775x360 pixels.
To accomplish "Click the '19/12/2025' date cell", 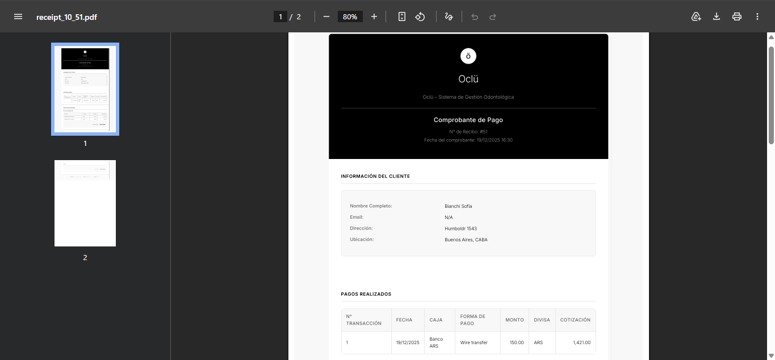I will [408, 342].
